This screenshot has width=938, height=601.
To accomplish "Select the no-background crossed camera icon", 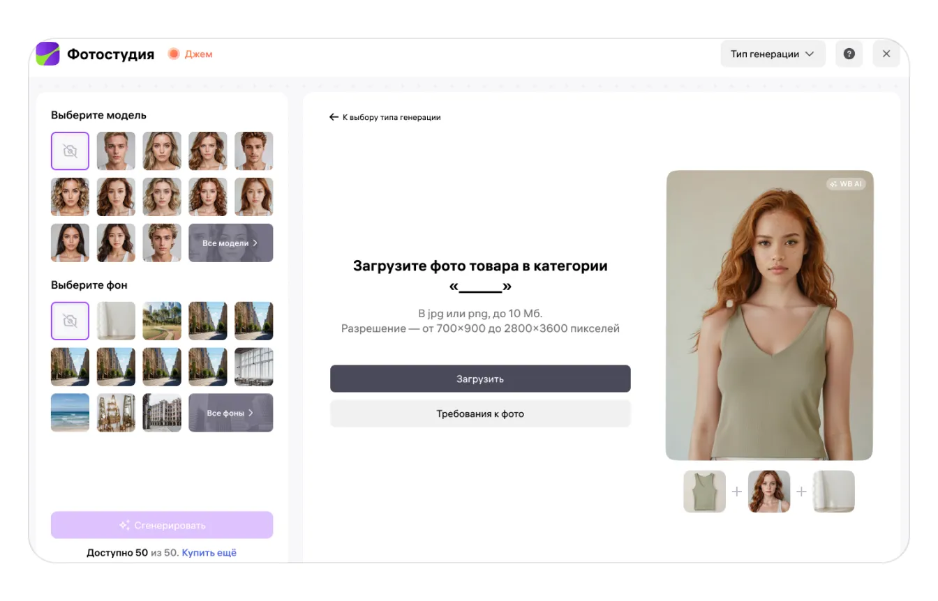I will point(70,321).
